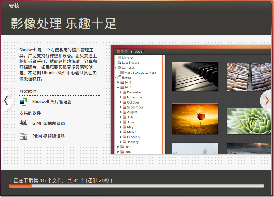Click the 2011 folder icon
Image resolution: width=274 pixels, height=197 pixels.
pyautogui.click(x=122, y=87)
